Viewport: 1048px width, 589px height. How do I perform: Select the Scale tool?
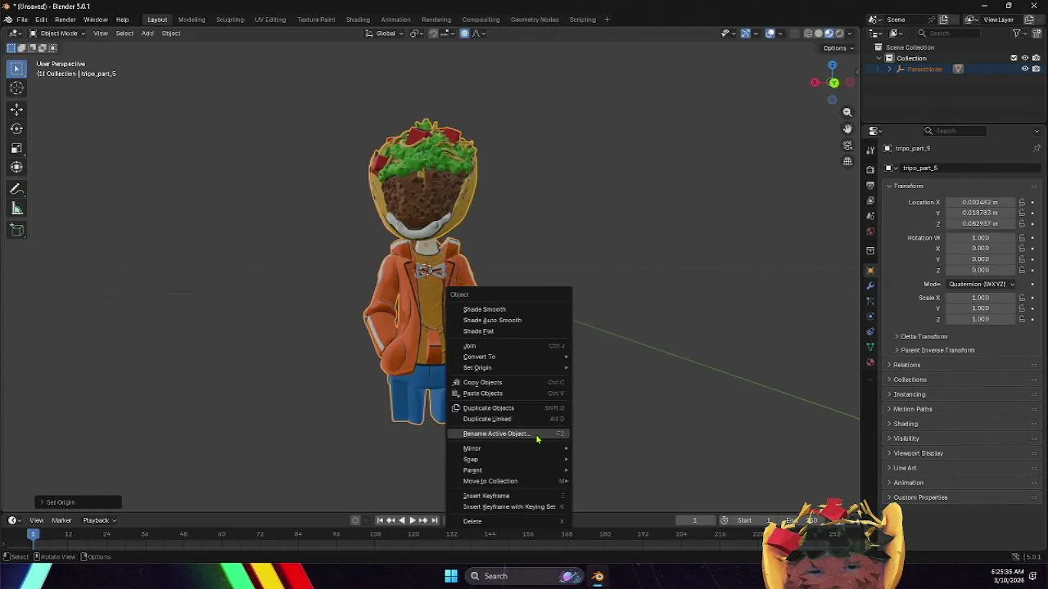[x=16, y=148]
